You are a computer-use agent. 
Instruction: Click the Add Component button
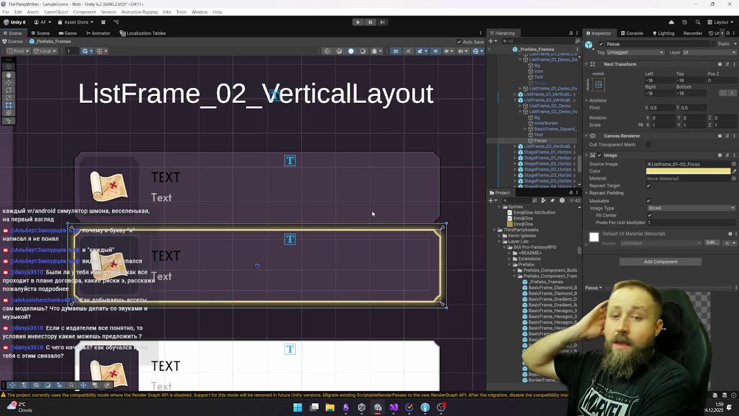pos(660,262)
